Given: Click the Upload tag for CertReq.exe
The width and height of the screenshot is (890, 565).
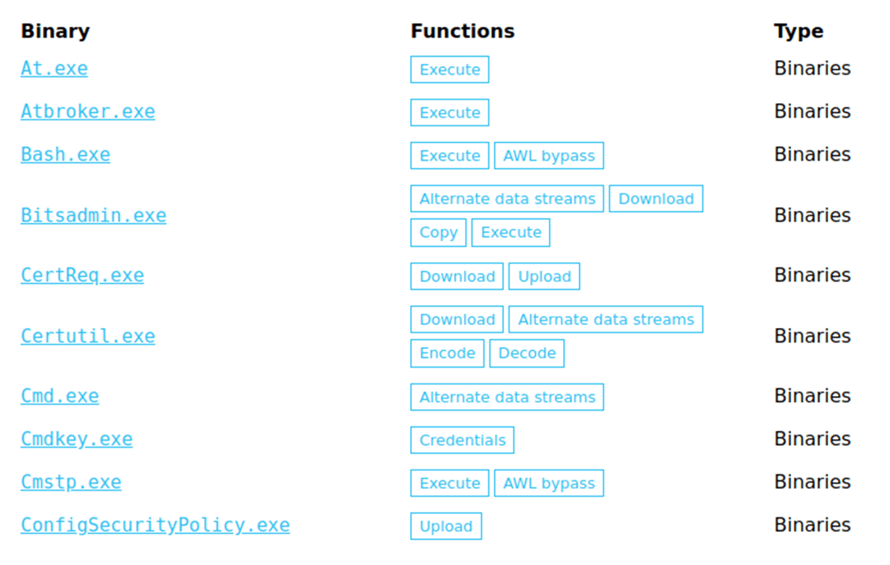Looking at the screenshot, I should pos(544,276).
